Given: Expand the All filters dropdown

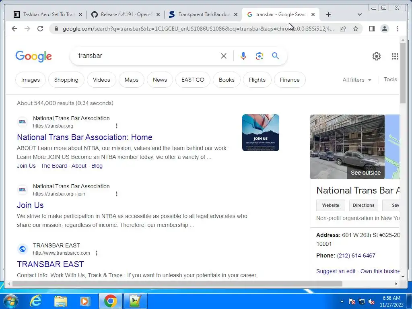Looking at the screenshot, I should click(x=357, y=80).
